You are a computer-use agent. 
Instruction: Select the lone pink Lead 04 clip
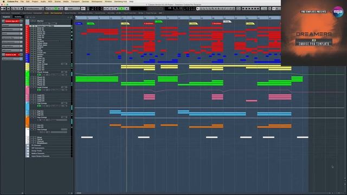[x=252, y=101]
